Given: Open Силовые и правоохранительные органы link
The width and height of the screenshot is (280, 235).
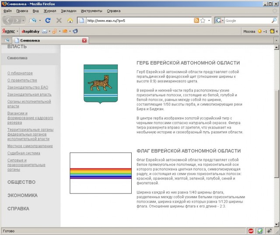Looking at the screenshot, I should click(x=26, y=165).
